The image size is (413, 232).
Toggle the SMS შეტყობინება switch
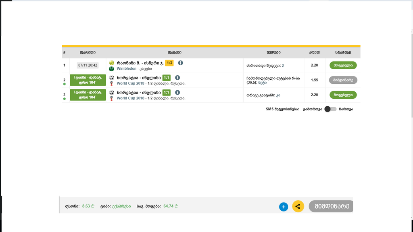pyautogui.click(x=330, y=109)
